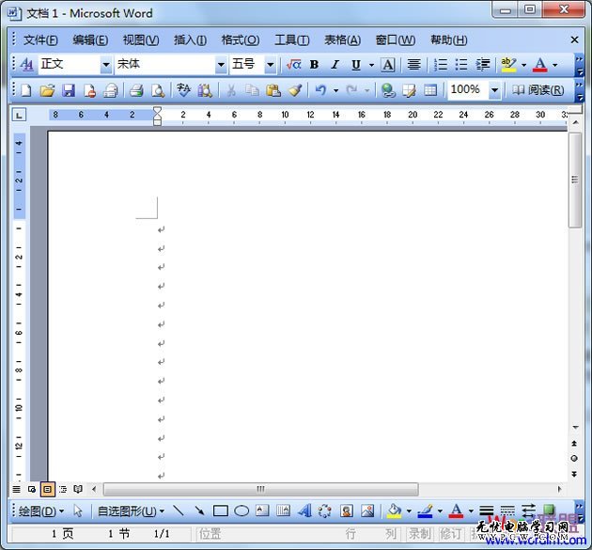Toggle Character Border formatting
Screen dimensions: 592x550
point(388,65)
